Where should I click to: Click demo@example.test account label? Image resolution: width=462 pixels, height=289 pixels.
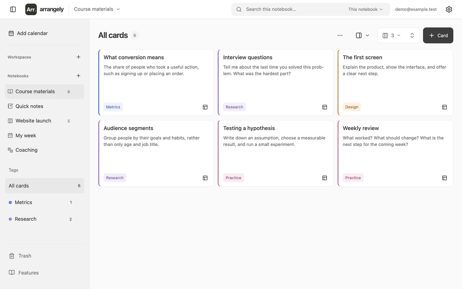pos(416,9)
